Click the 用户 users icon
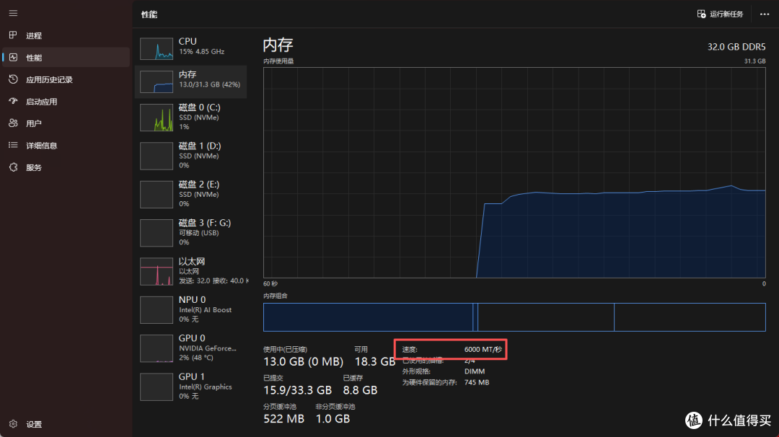 coord(14,123)
